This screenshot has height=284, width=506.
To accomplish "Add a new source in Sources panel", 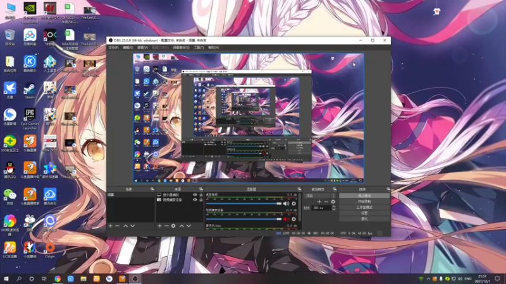I will click(159, 226).
